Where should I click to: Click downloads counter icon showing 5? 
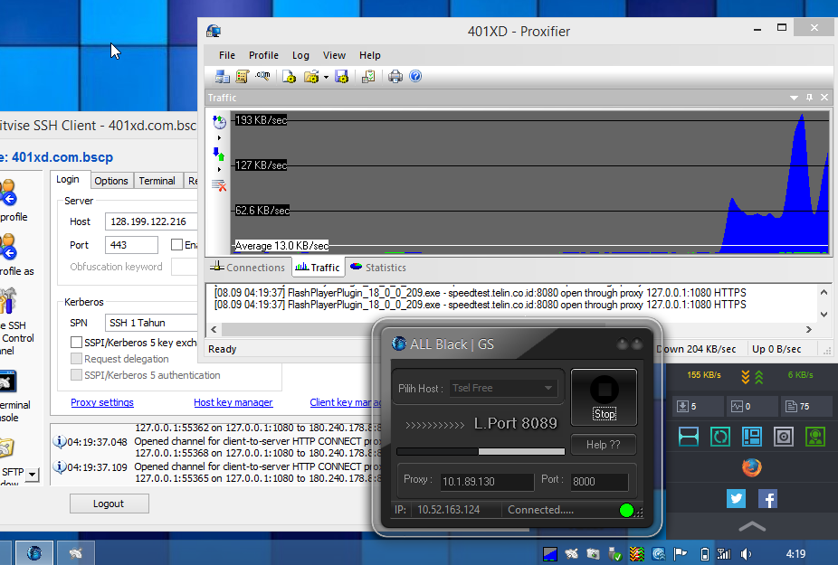click(x=682, y=407)
